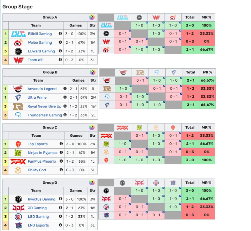The width and height of the screenshot is (251, 231).
Task: Open the EDward Gaming team link
Action: point(41,51)
